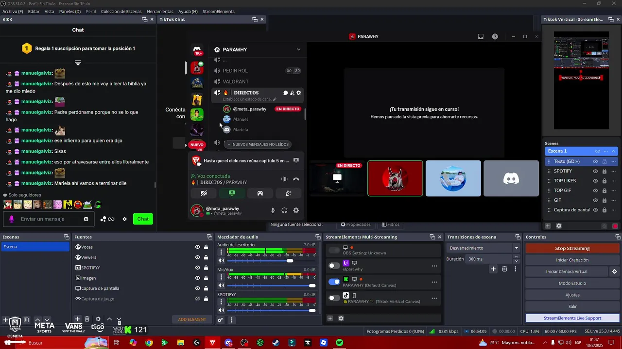622x349 pixels.
Task: Open source properties gear in Fuentes toolbar
Action: pyautogui.click(x=98, y=319)
